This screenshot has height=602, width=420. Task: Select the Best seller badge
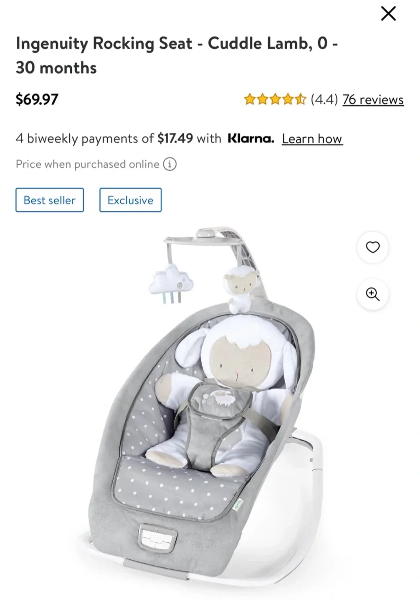coord(50,200)
